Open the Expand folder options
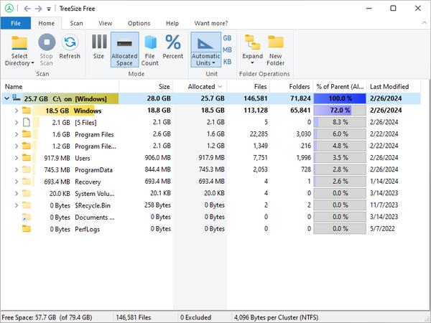Screen dimensions: 431x323 (252, 50)
